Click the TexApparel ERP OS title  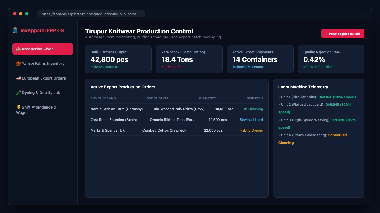(41, 31)
